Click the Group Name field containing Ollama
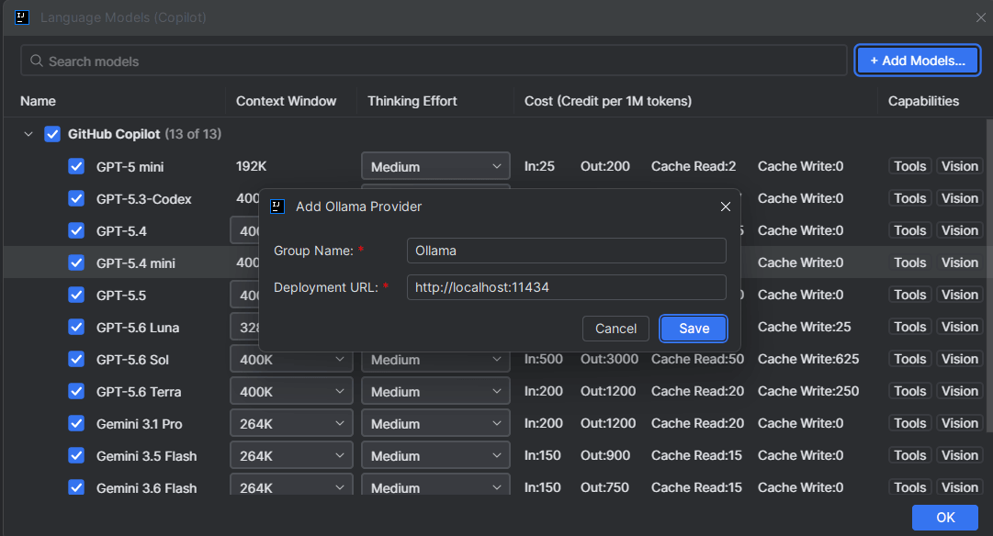The image size is (993, 536). tap(566, 251)
